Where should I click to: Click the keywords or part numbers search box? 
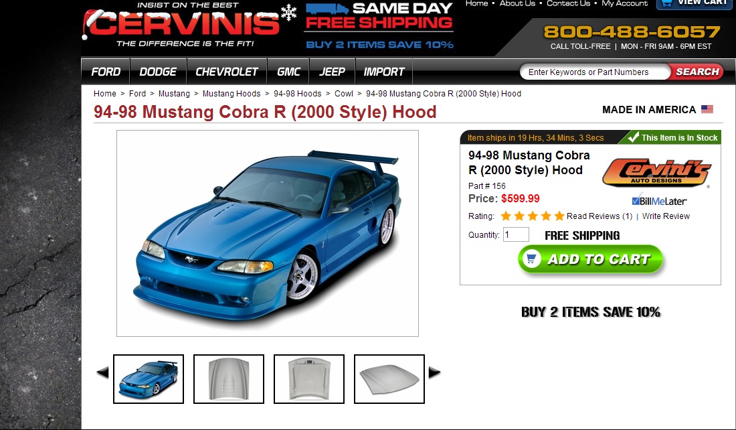click(595, 72)
